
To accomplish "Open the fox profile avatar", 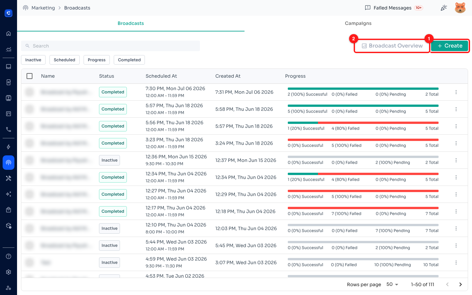I will click(x=460, y=8).
